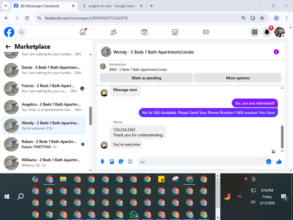
Task: Bookmark this page with the star
Action: click(x=262, y=18)
